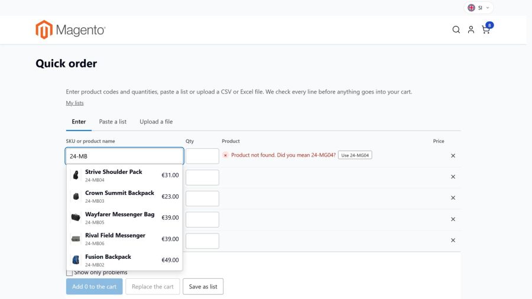This screenshot has width=532, height=299.
Task: Click SKU text 24-MB05
Action: [x=95, y=222]
